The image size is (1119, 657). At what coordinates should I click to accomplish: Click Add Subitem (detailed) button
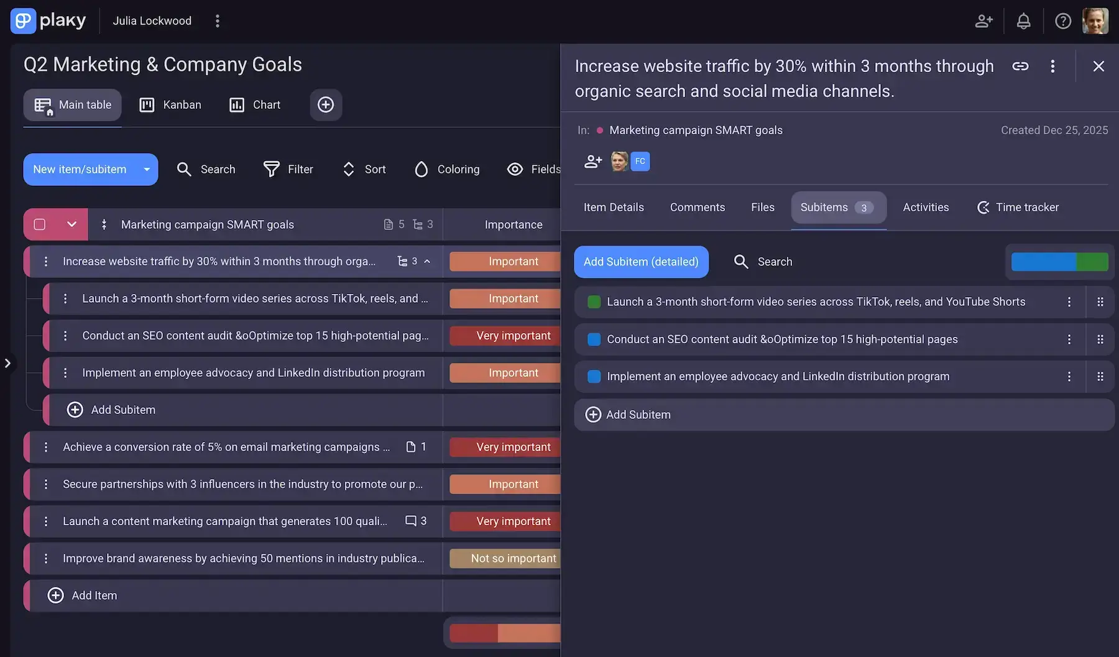pos(641,262)
